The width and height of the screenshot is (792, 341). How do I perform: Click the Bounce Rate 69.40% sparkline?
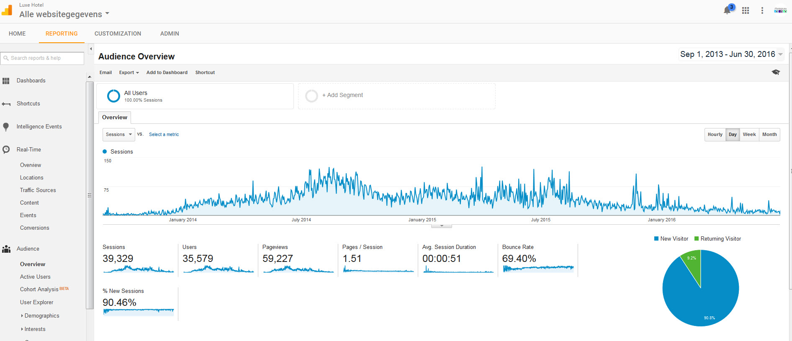tap(538, 269)
